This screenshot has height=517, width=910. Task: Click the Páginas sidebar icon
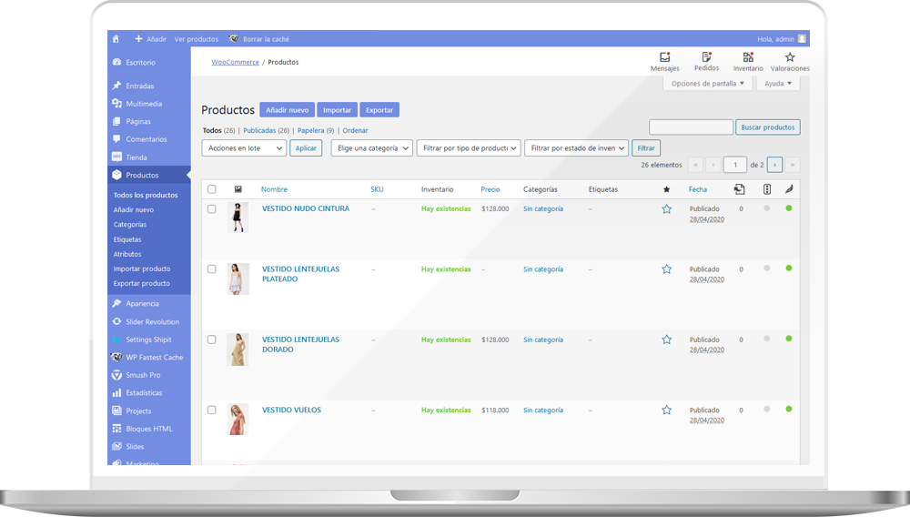[116, 121]
